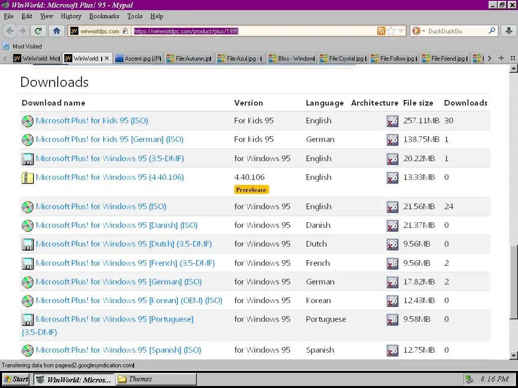Open the Home page button

coord(57,31)
